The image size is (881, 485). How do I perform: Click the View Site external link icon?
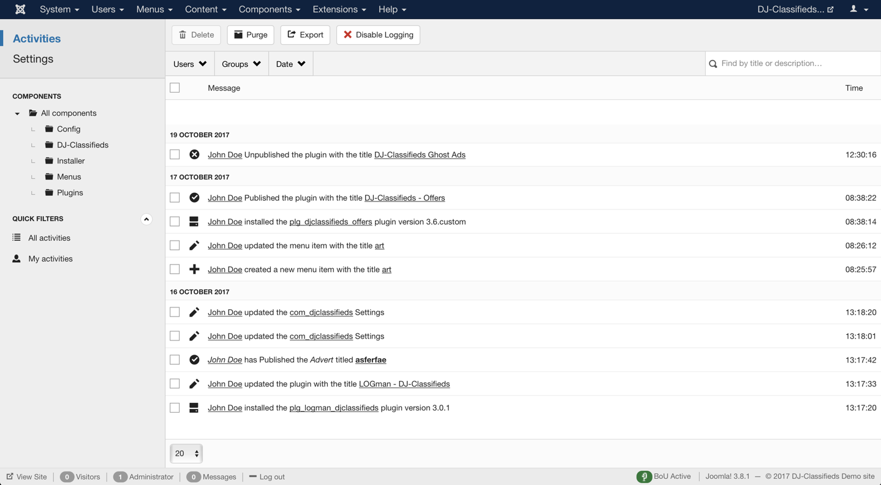click(x=10, y=476)
